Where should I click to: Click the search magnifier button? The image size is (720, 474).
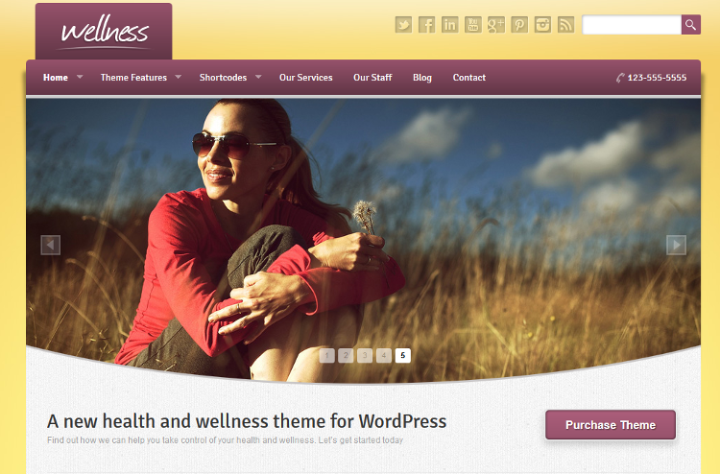click(691, 25)
